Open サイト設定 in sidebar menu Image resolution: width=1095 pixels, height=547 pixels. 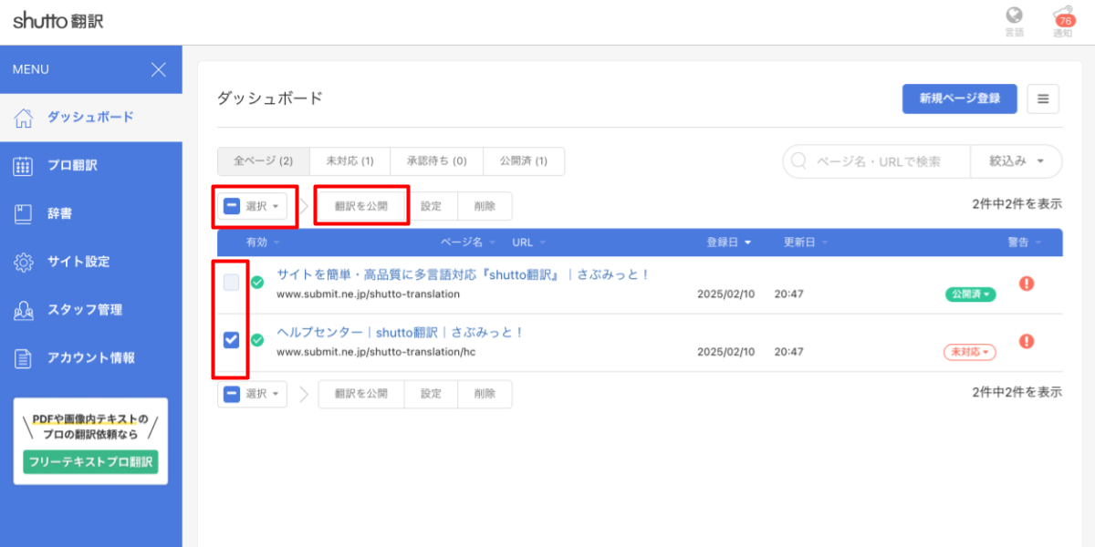(91, 262)
